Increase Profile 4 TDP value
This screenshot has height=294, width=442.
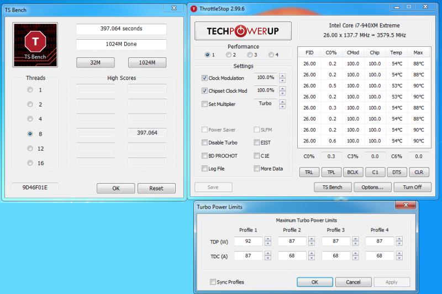point(399,239)
